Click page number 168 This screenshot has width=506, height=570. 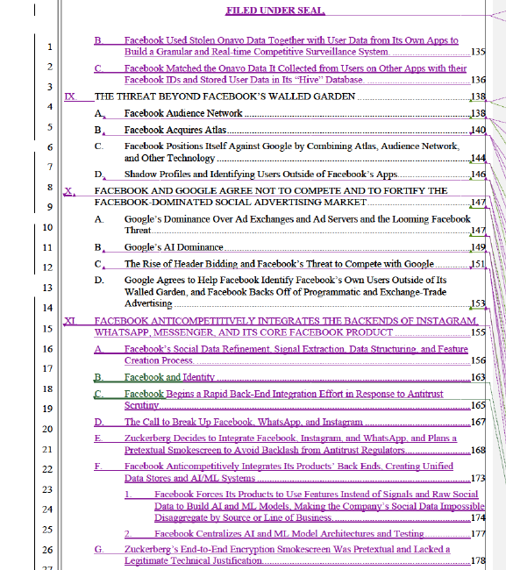tap(478, 450)
